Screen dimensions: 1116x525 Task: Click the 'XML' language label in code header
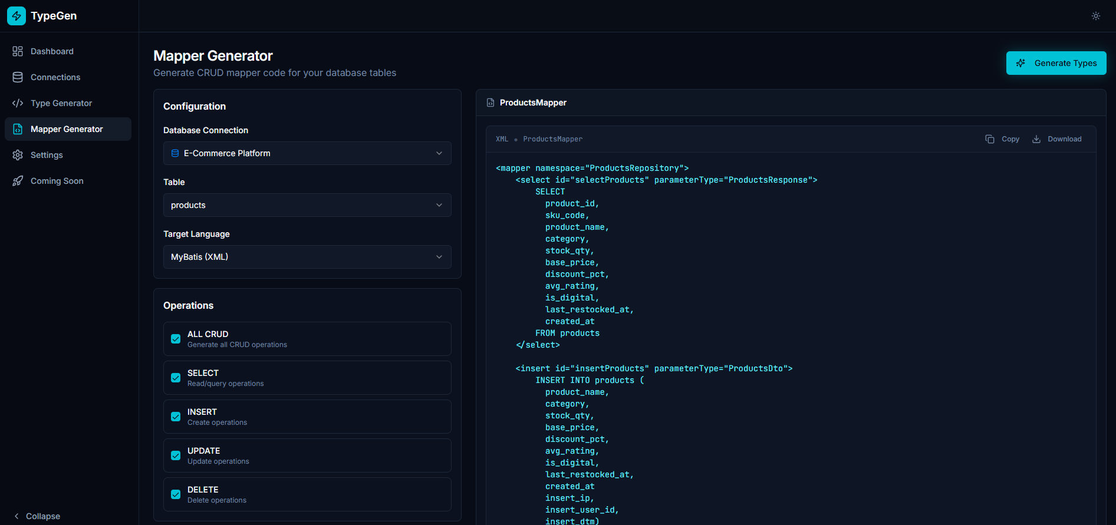coord(502,139)
